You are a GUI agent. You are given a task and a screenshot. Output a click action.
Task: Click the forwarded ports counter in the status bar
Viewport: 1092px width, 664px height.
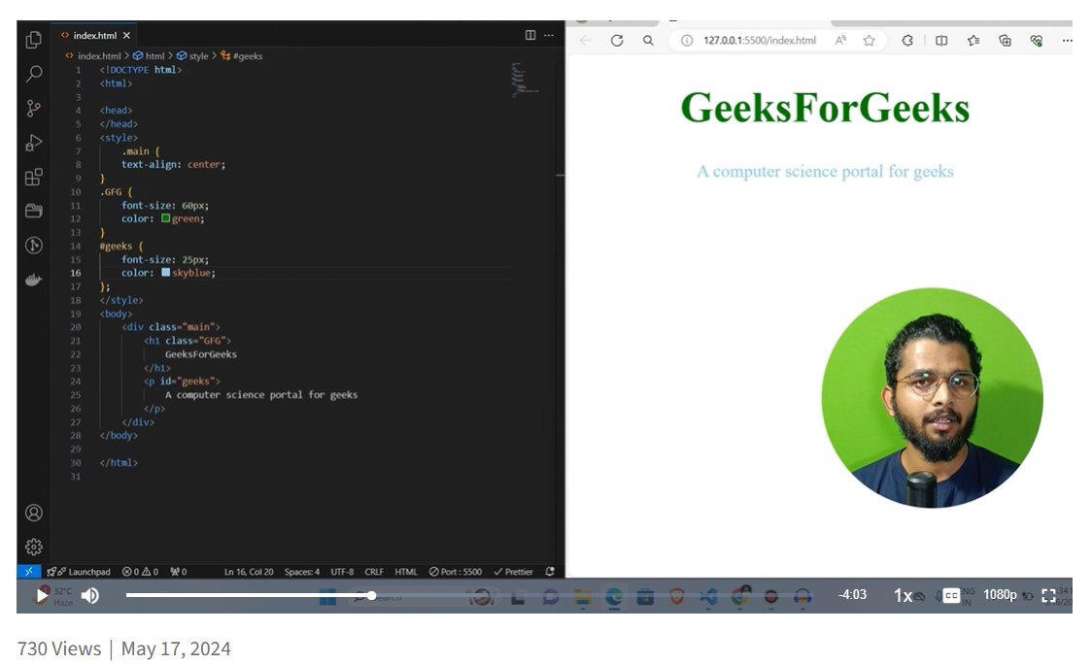[x=179, y=572]
